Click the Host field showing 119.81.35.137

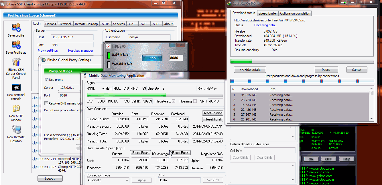(72, 37)
